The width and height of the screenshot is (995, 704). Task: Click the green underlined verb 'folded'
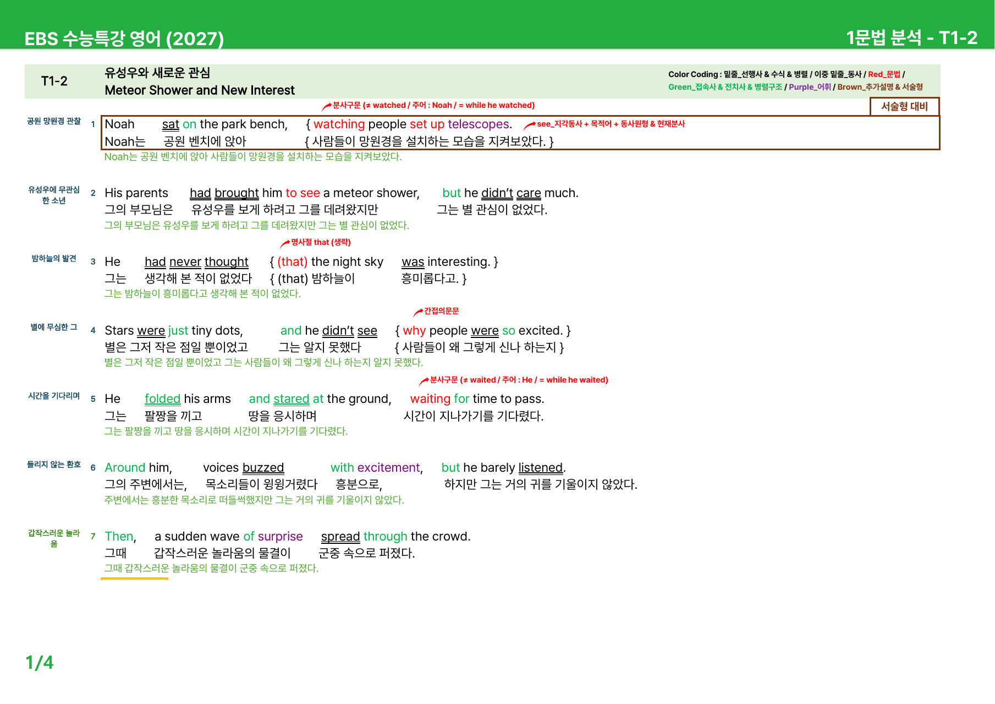[x=163, y=399]
